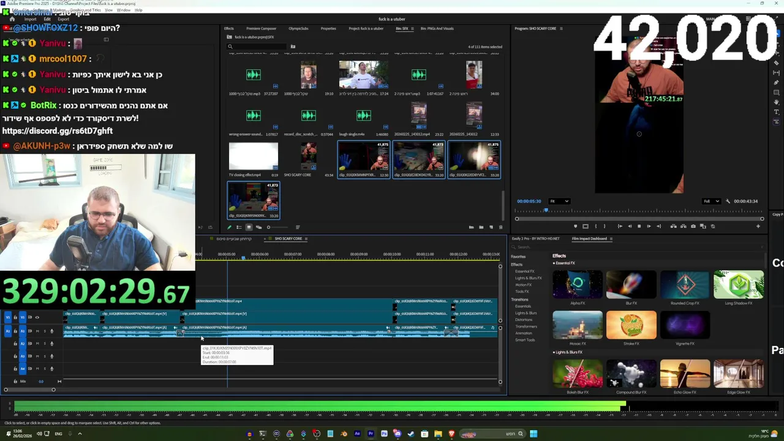Switch Bin SFX to icon view

(x=249, y=227)
